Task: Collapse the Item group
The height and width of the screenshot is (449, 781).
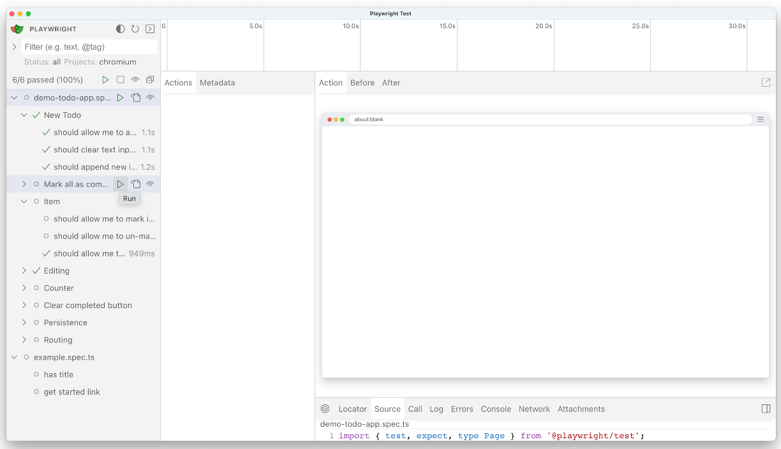Action: tap(24, 202)
